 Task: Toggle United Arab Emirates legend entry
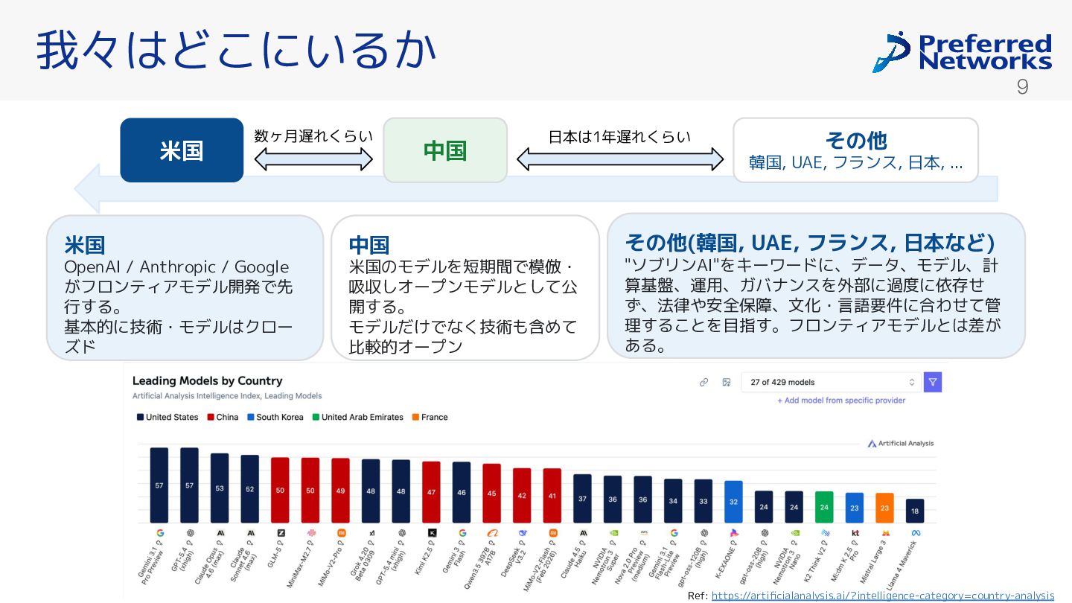tap(357, 418)
